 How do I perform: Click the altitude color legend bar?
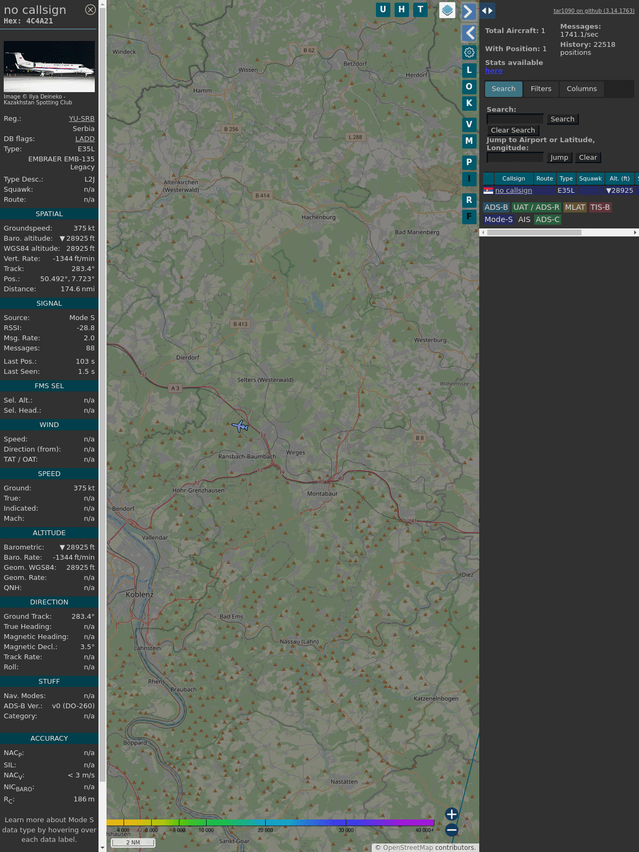coord(271,823)
